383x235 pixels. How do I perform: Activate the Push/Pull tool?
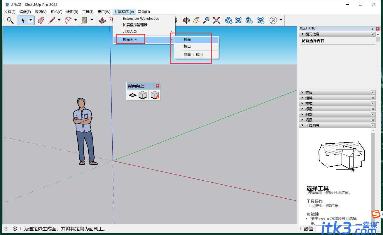(x=102, y=20)
